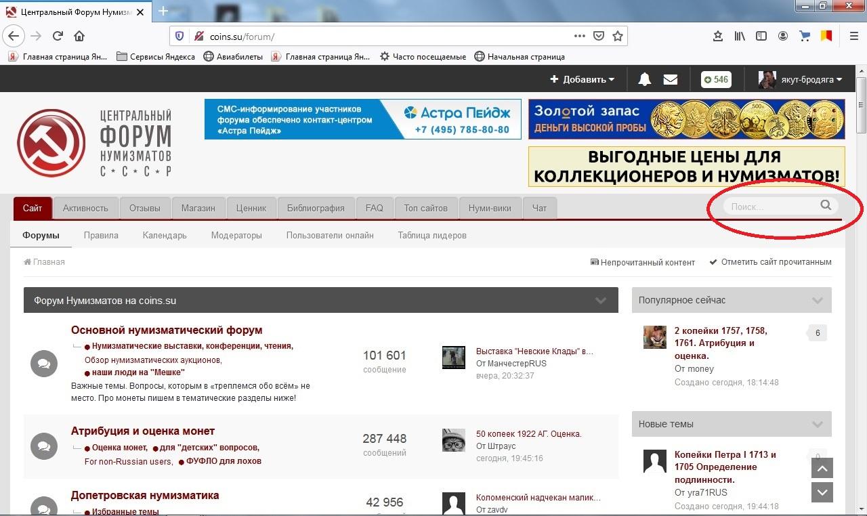
Task: Open a new browser tab with plus
Action: (163, 12)
